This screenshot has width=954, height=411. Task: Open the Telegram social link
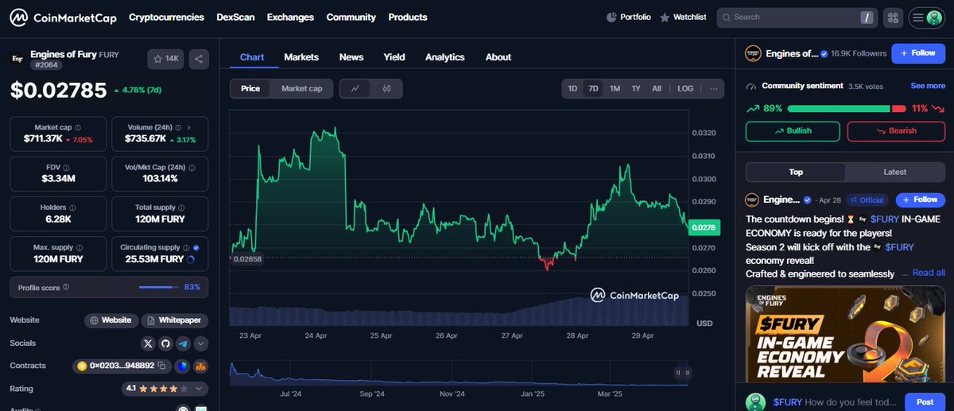184,343
